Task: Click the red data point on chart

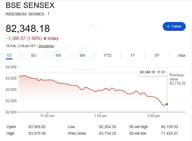Action: coord(167,104)
